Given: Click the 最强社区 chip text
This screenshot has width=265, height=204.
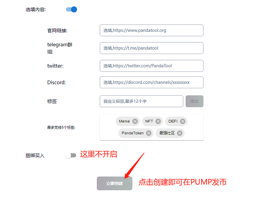Looking at the screenshot, I should [x=167, y=133].
